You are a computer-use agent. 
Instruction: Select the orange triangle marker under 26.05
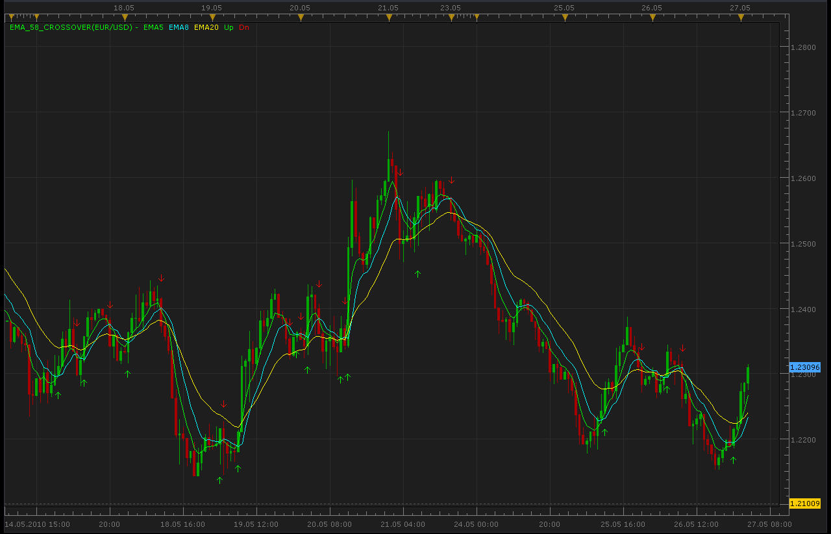point(652,18)
